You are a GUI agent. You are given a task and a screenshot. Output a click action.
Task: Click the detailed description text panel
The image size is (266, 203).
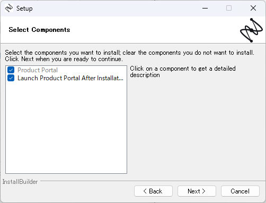183,72
